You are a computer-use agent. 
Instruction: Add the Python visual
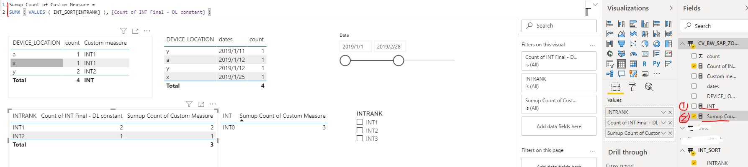click(x=656, y=64)
